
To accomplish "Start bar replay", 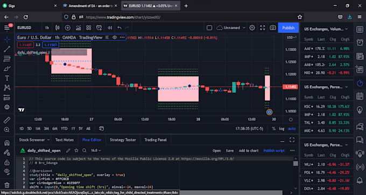I will [x=110, y=28].
